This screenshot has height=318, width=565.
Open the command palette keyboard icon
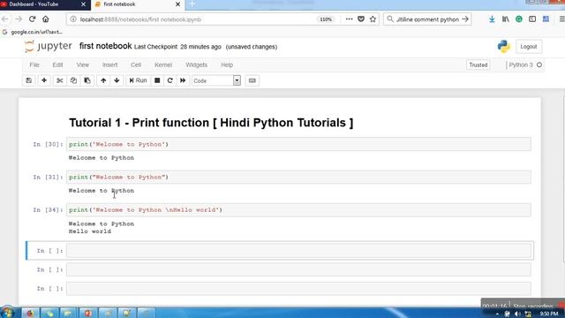[x=252, y=80]
